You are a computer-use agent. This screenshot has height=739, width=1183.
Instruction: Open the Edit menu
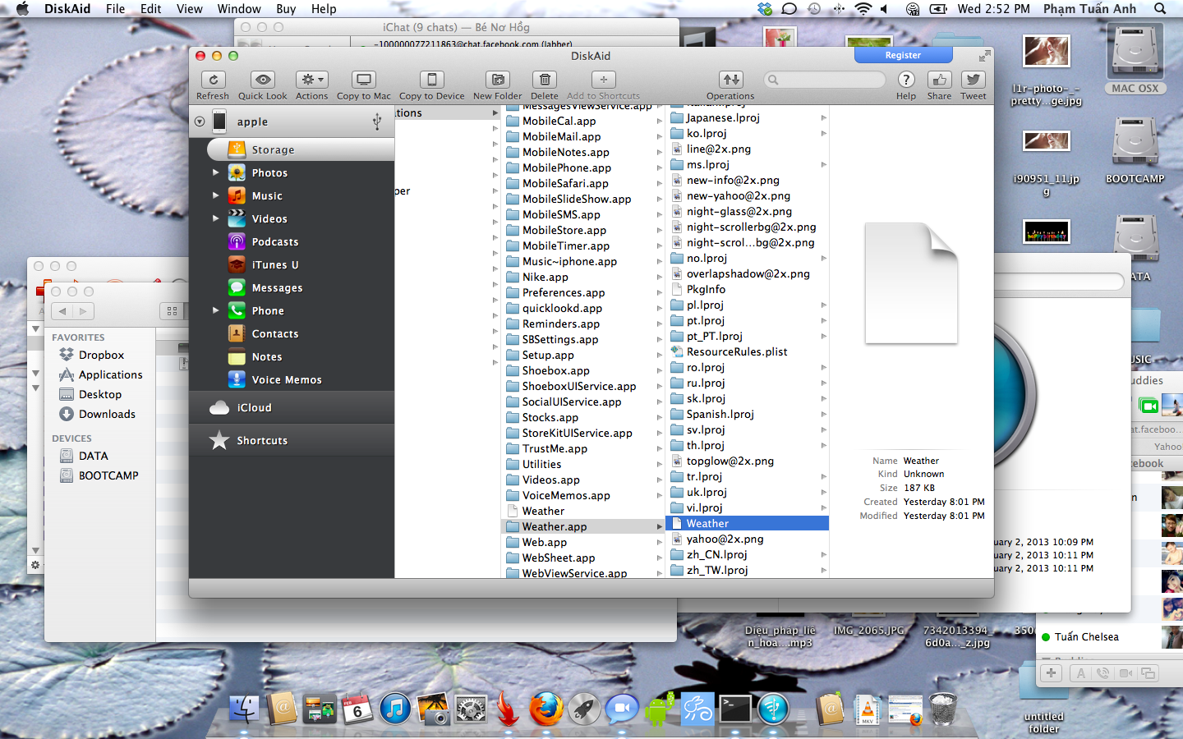[x=150, y=9]
